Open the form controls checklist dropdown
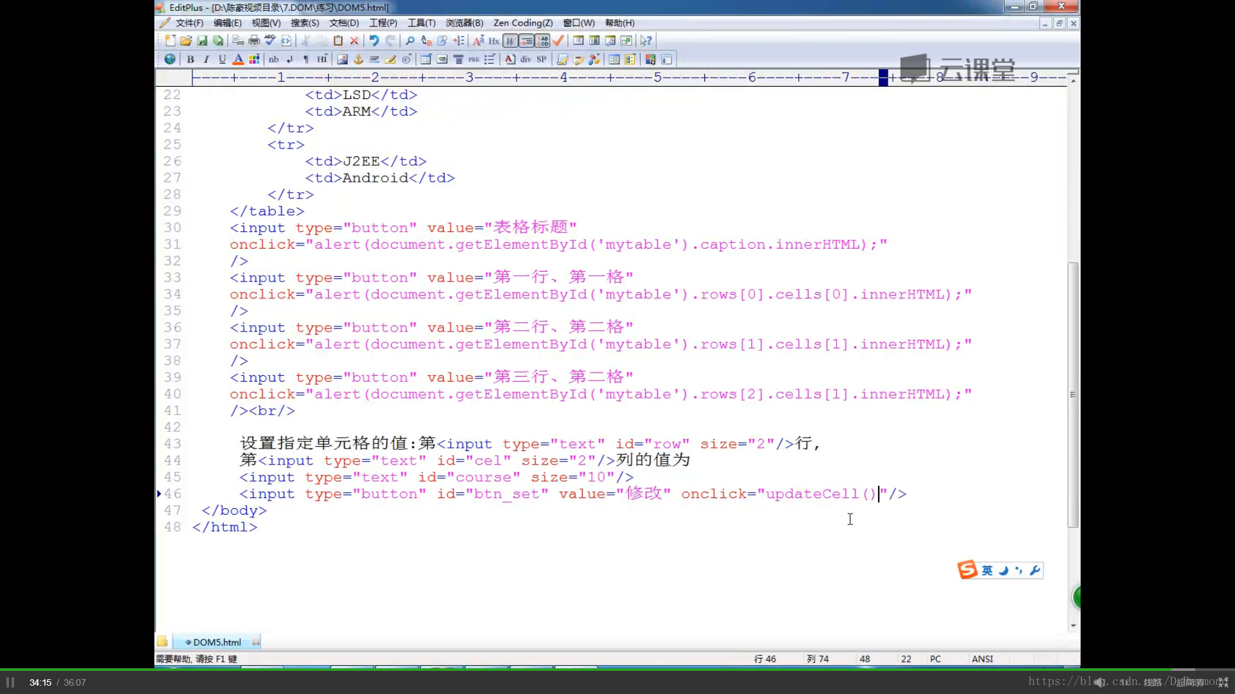The image size is (1235, 694). [630, 59]
